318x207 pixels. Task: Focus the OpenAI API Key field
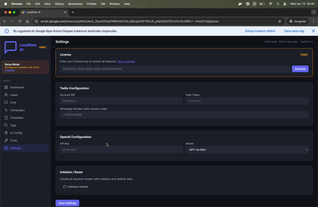click(x=121, y=150)
